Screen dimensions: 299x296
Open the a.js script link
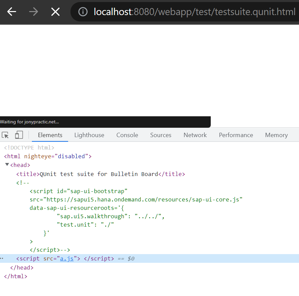click(67, 258)
